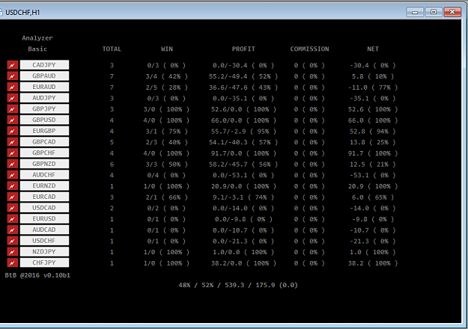The image size is (468, 329).
Task: Click the 55.2/-49.4 ( 52% ) profit value
Action: coord(243,76)
